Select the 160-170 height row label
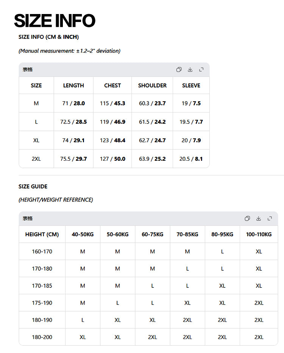 42,251
